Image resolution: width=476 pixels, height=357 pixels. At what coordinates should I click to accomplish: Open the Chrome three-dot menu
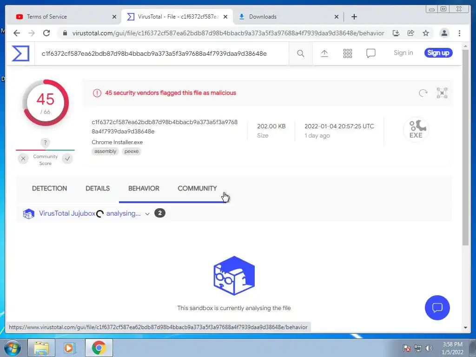[459, 33]
